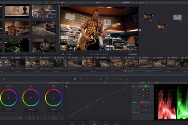Click the Gain color wheel center point

tap(31, 98)
